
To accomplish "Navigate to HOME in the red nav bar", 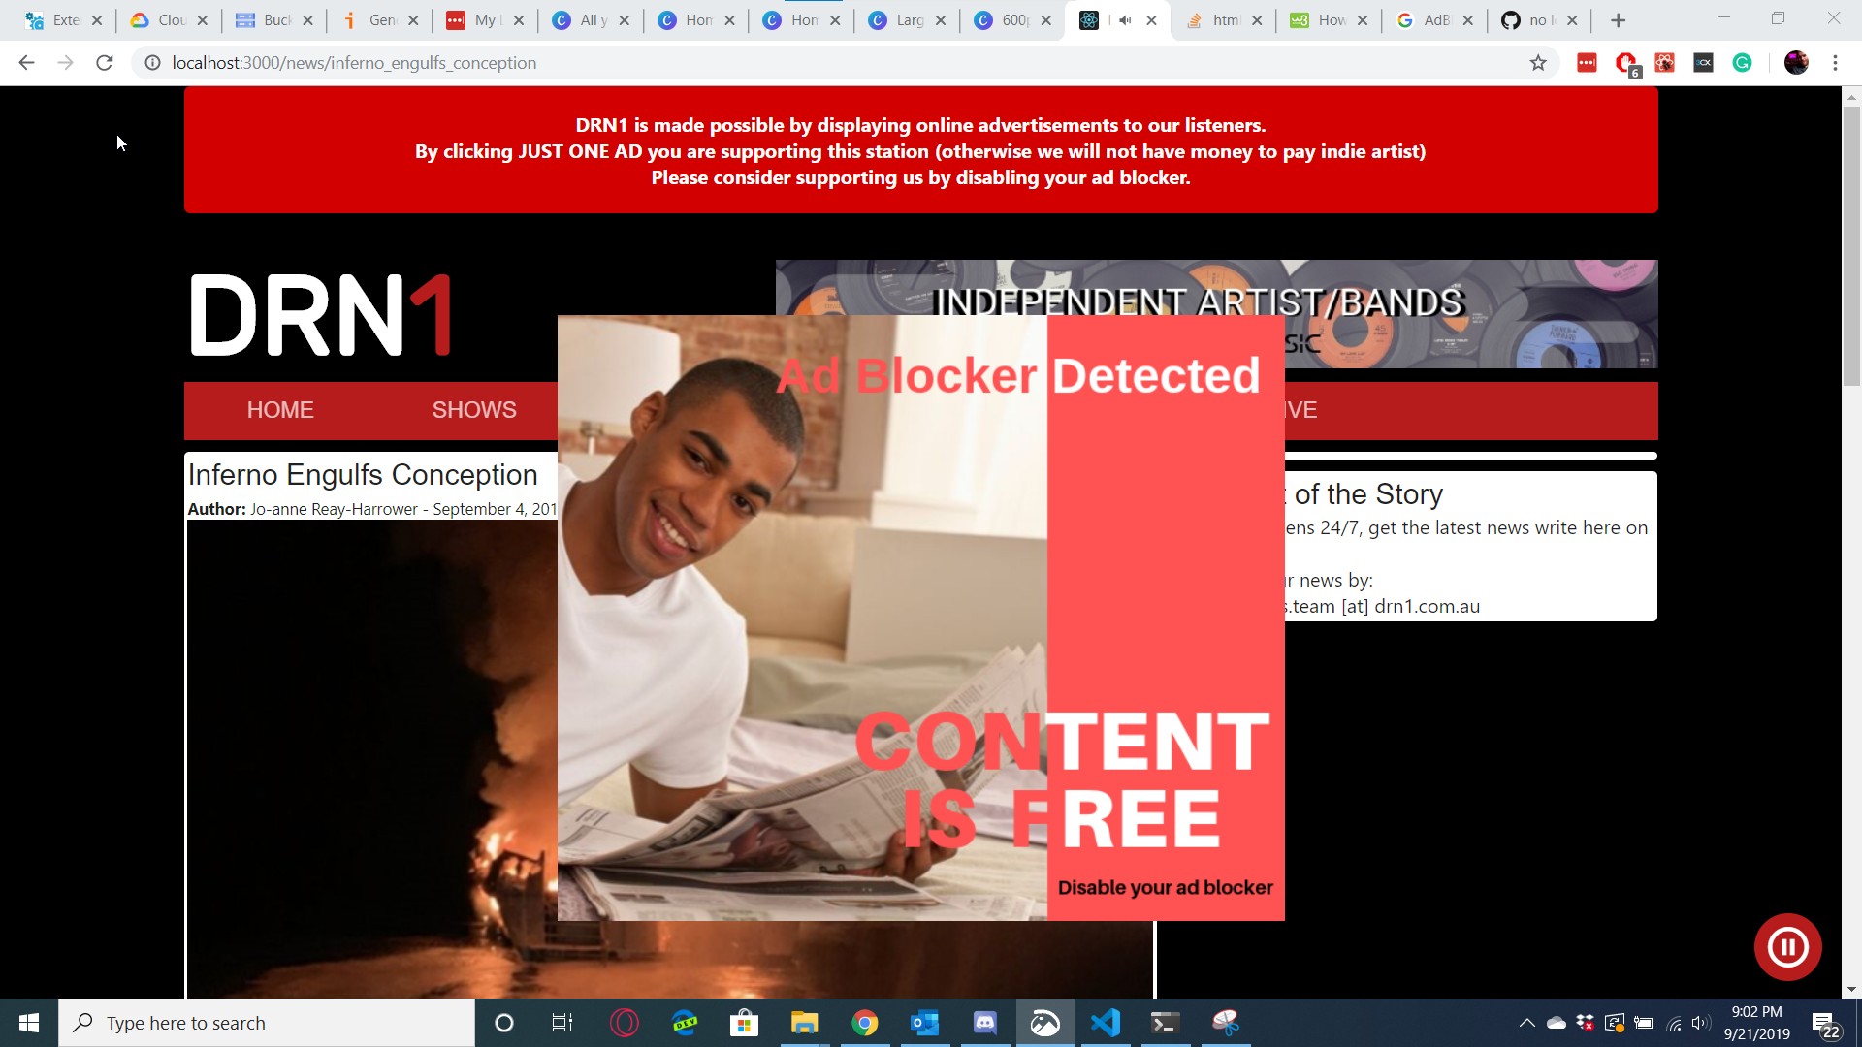I will [280, 410].
